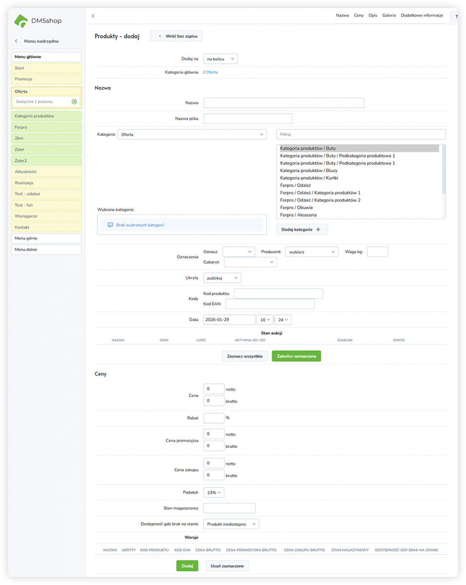Click green arrow in Dodaj link field
466x585 pixels.
point(74,102)
